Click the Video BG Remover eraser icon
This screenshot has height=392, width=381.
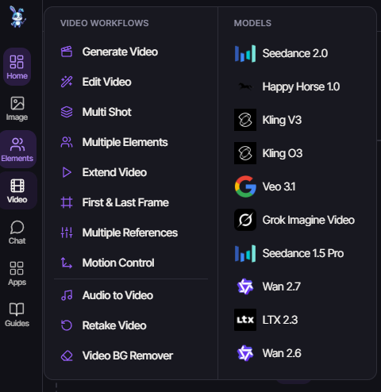click(67, 355)
